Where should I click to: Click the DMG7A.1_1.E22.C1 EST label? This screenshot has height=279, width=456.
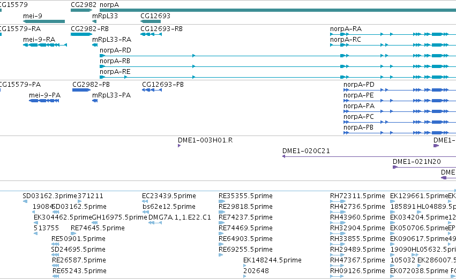pyautogui.click(x=180, y=217)
